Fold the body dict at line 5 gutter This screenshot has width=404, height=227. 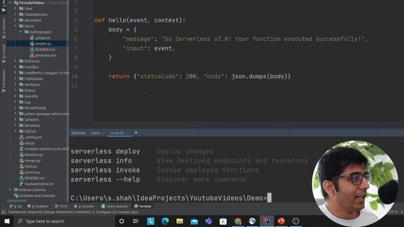click(x=92, y=30)
